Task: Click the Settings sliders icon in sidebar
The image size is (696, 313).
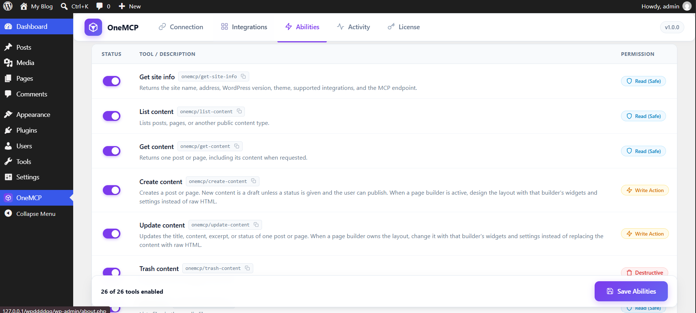Action: click(8, 177)
